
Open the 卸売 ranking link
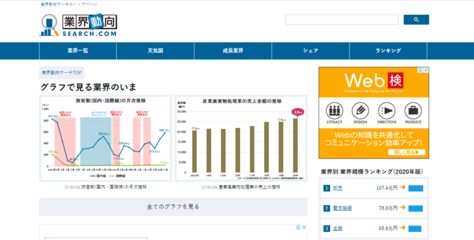point(338,188)
